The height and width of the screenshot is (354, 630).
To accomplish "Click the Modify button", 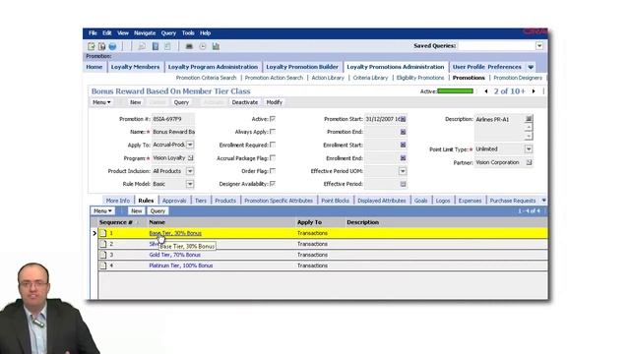I will coord(275,102).
